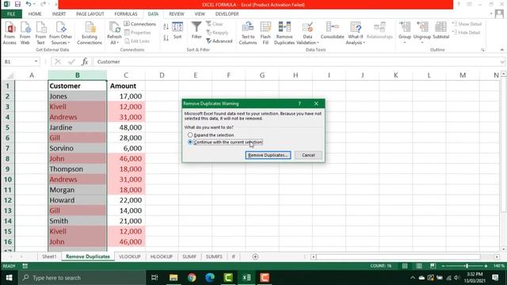Collapse the ribbon with the caret
Screen dimensions: 507x285
click(501, 50)
